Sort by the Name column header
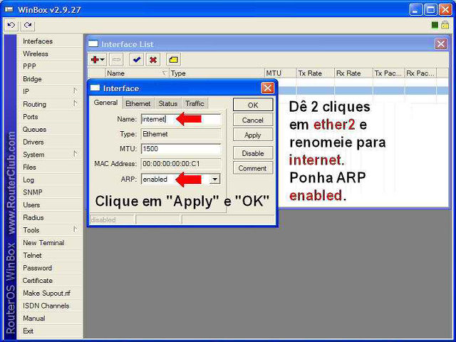Viewport: 456px width, 342px height. point(137,73)
